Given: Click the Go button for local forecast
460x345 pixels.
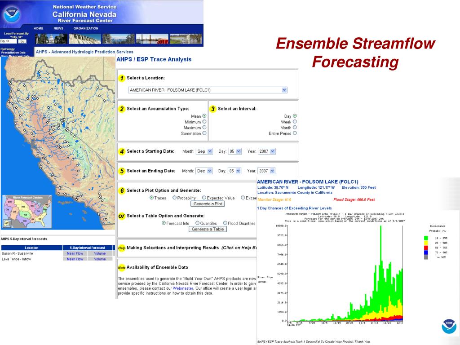Looking at the screenshot, I should click(x=22, y=41).
